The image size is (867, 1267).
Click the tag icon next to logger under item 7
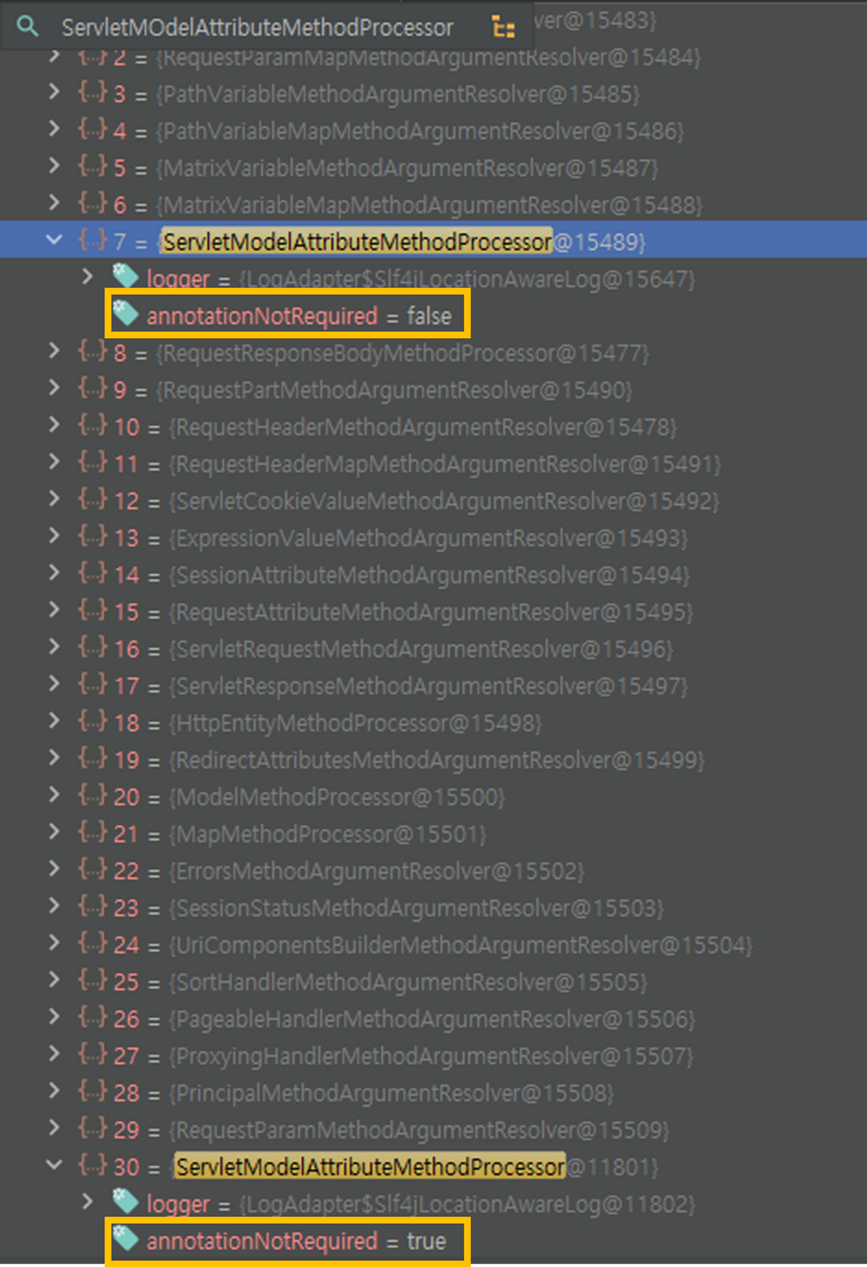pos(125,276)
